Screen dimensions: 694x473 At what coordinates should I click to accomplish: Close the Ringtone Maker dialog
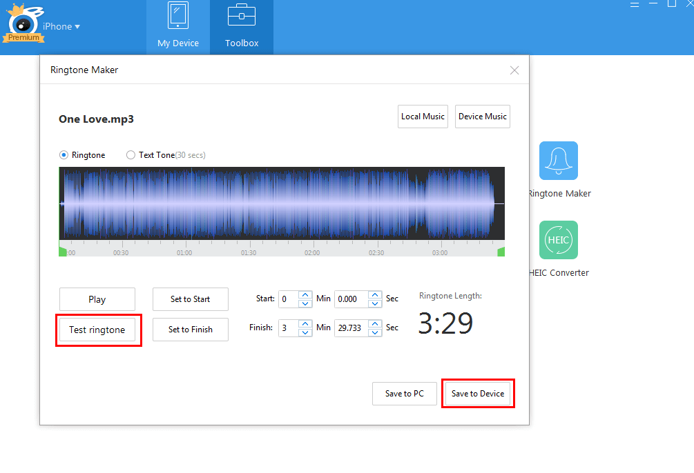click(514, 70)
